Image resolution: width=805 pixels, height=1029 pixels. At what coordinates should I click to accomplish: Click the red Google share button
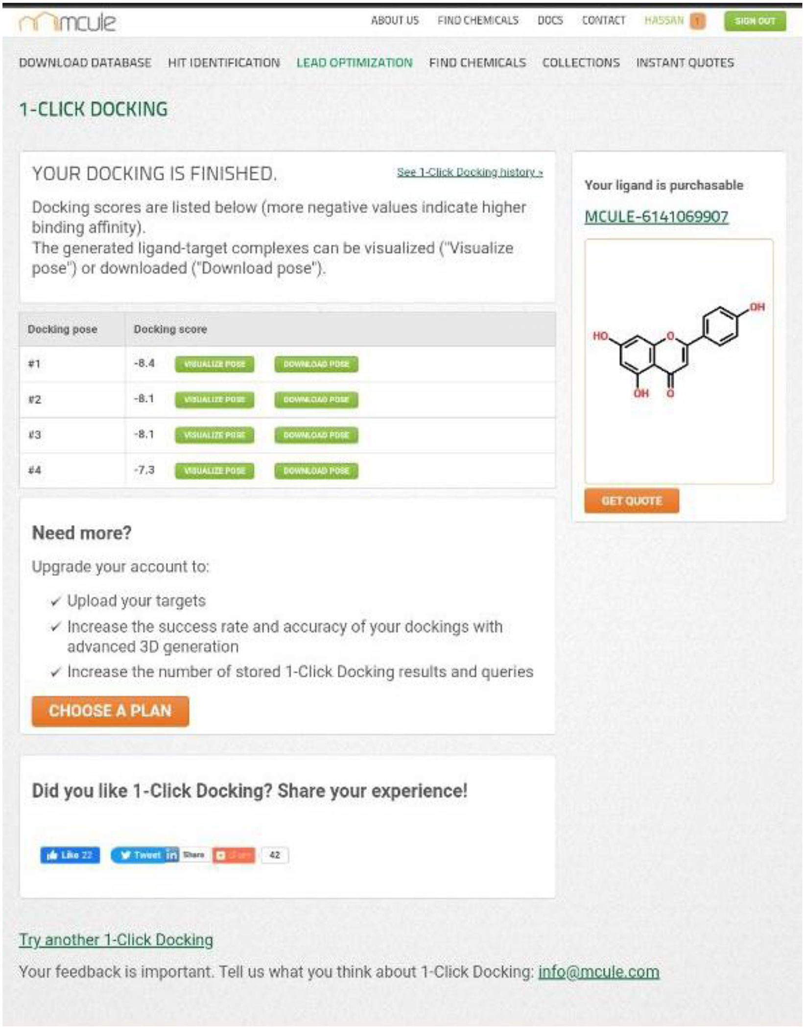(x=234, y=855)
